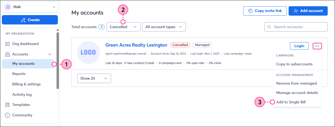The height and width of the screenshot is (127, 335).
Task: Click the Templates icon
Action: [x=8, y=105]
